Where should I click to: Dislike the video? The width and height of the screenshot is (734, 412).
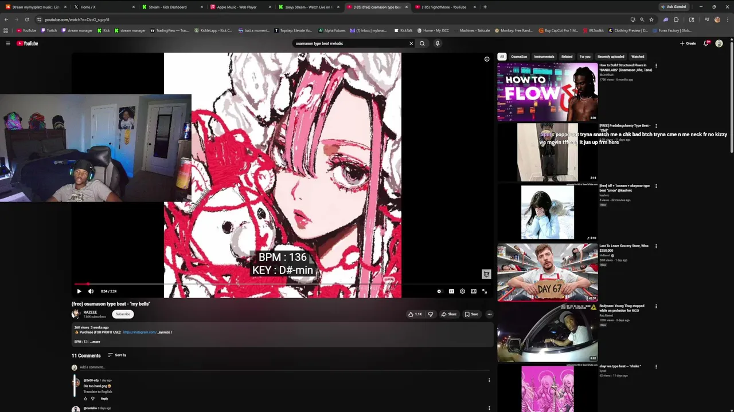(x=431, y=314)
